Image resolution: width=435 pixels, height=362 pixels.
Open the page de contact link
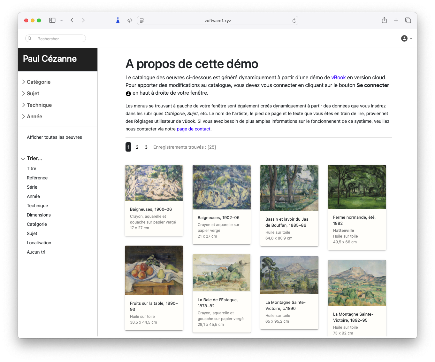pyautogui.click(x=193, y=129)
